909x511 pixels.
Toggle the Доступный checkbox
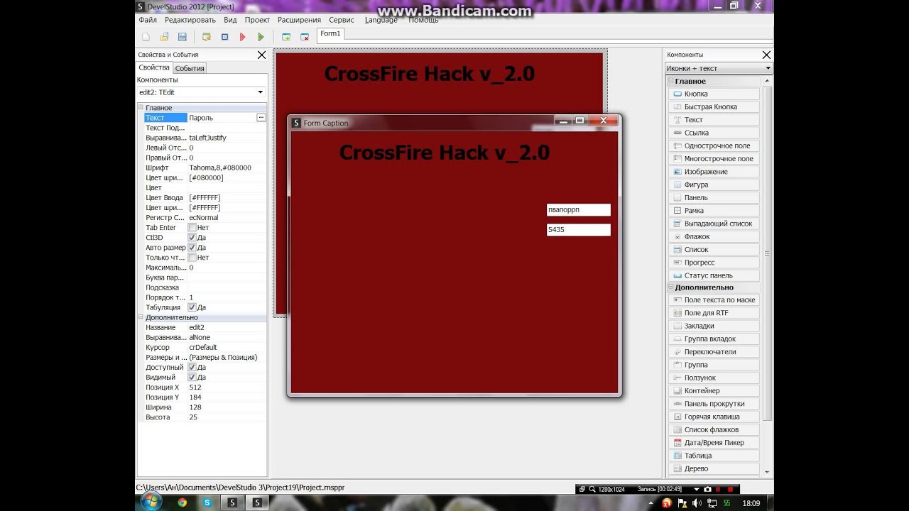pos(192,367)
